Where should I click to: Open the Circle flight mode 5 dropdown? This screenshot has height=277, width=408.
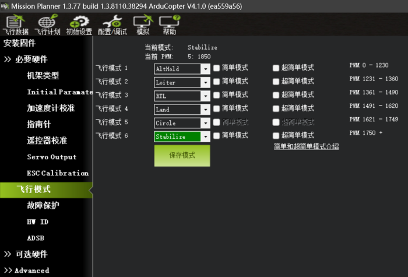pos(182,123)
